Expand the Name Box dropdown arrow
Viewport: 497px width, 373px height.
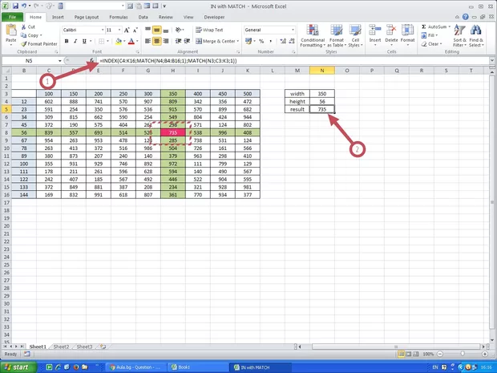[x=59, y=61]
